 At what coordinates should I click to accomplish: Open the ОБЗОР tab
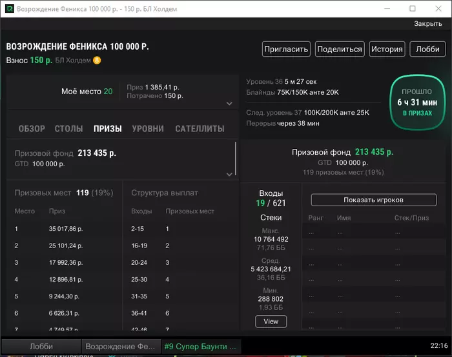pos(32,129)
